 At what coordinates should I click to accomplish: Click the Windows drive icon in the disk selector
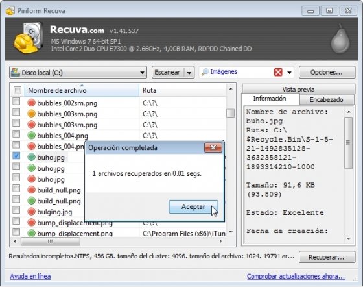pyautogui.click(x=16, y=72)
